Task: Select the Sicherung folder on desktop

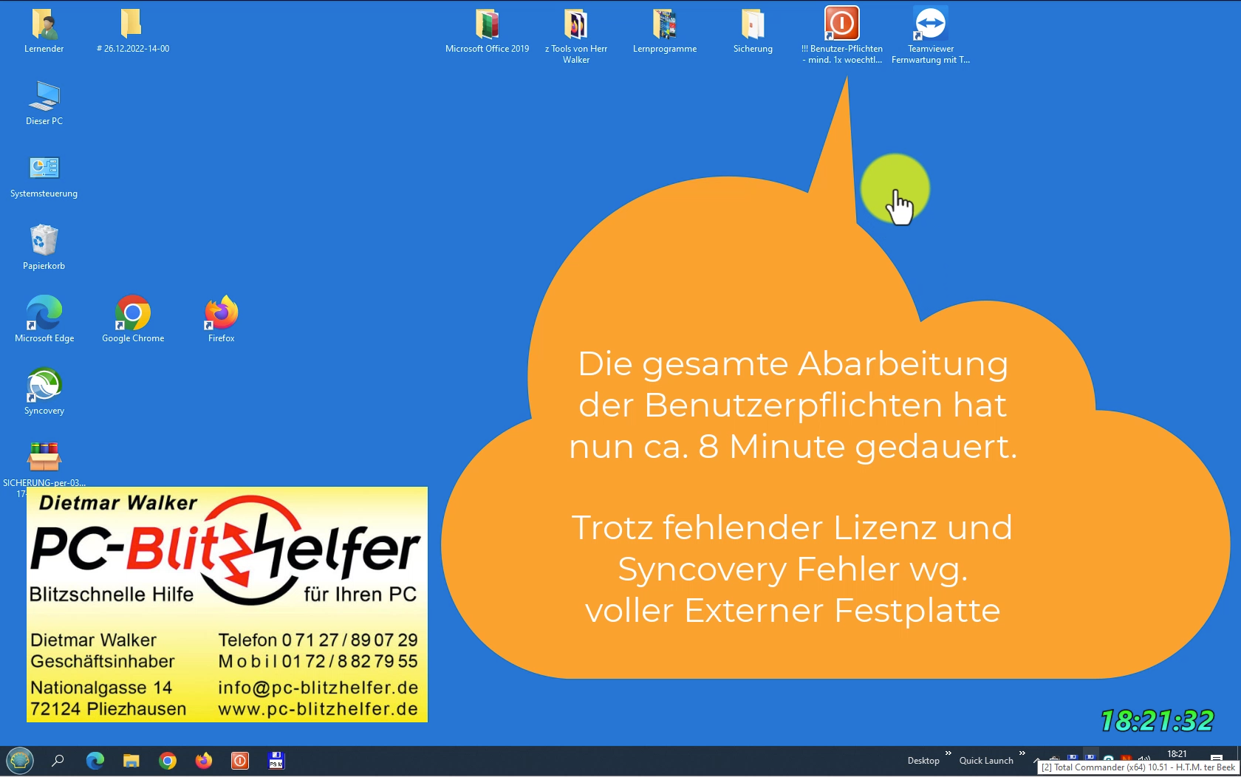Action: (753, 24)
